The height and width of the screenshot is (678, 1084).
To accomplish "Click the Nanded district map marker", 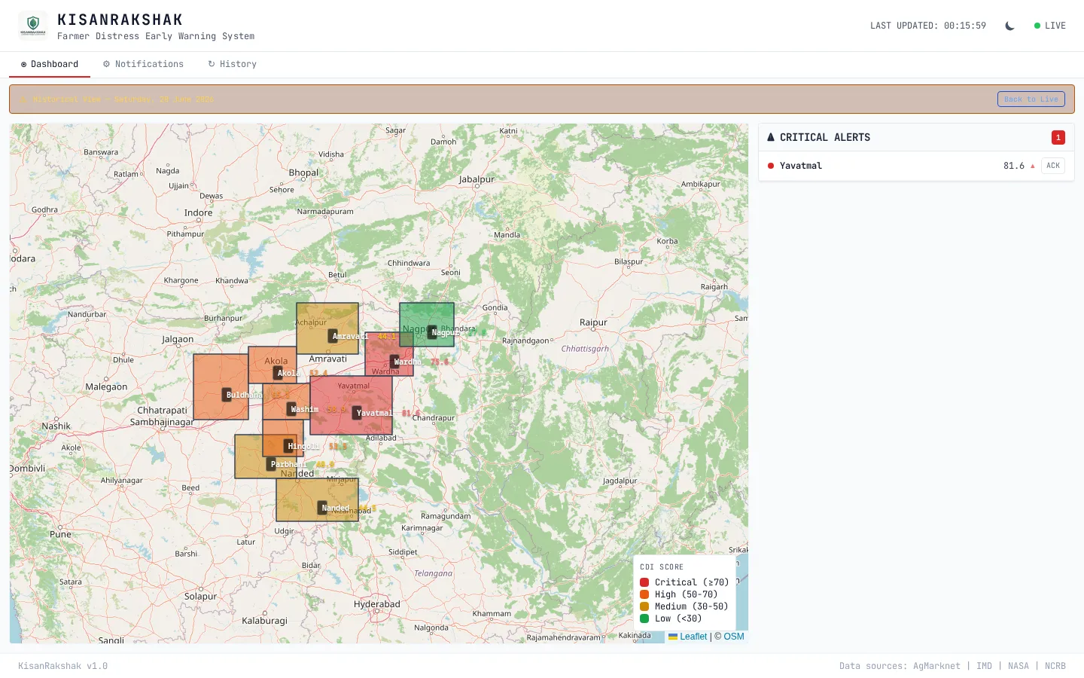I will click(x=322, y=508).
